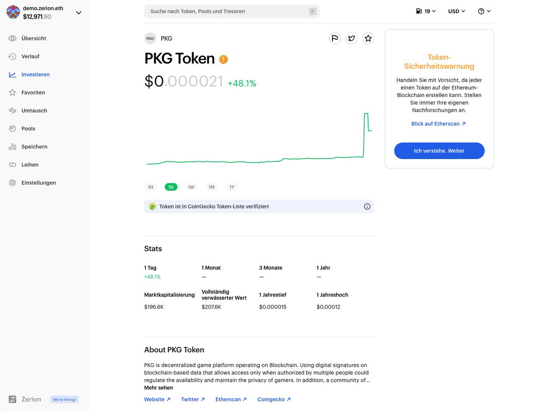Click the $207.6K fully diluted value

pos(211,307)
